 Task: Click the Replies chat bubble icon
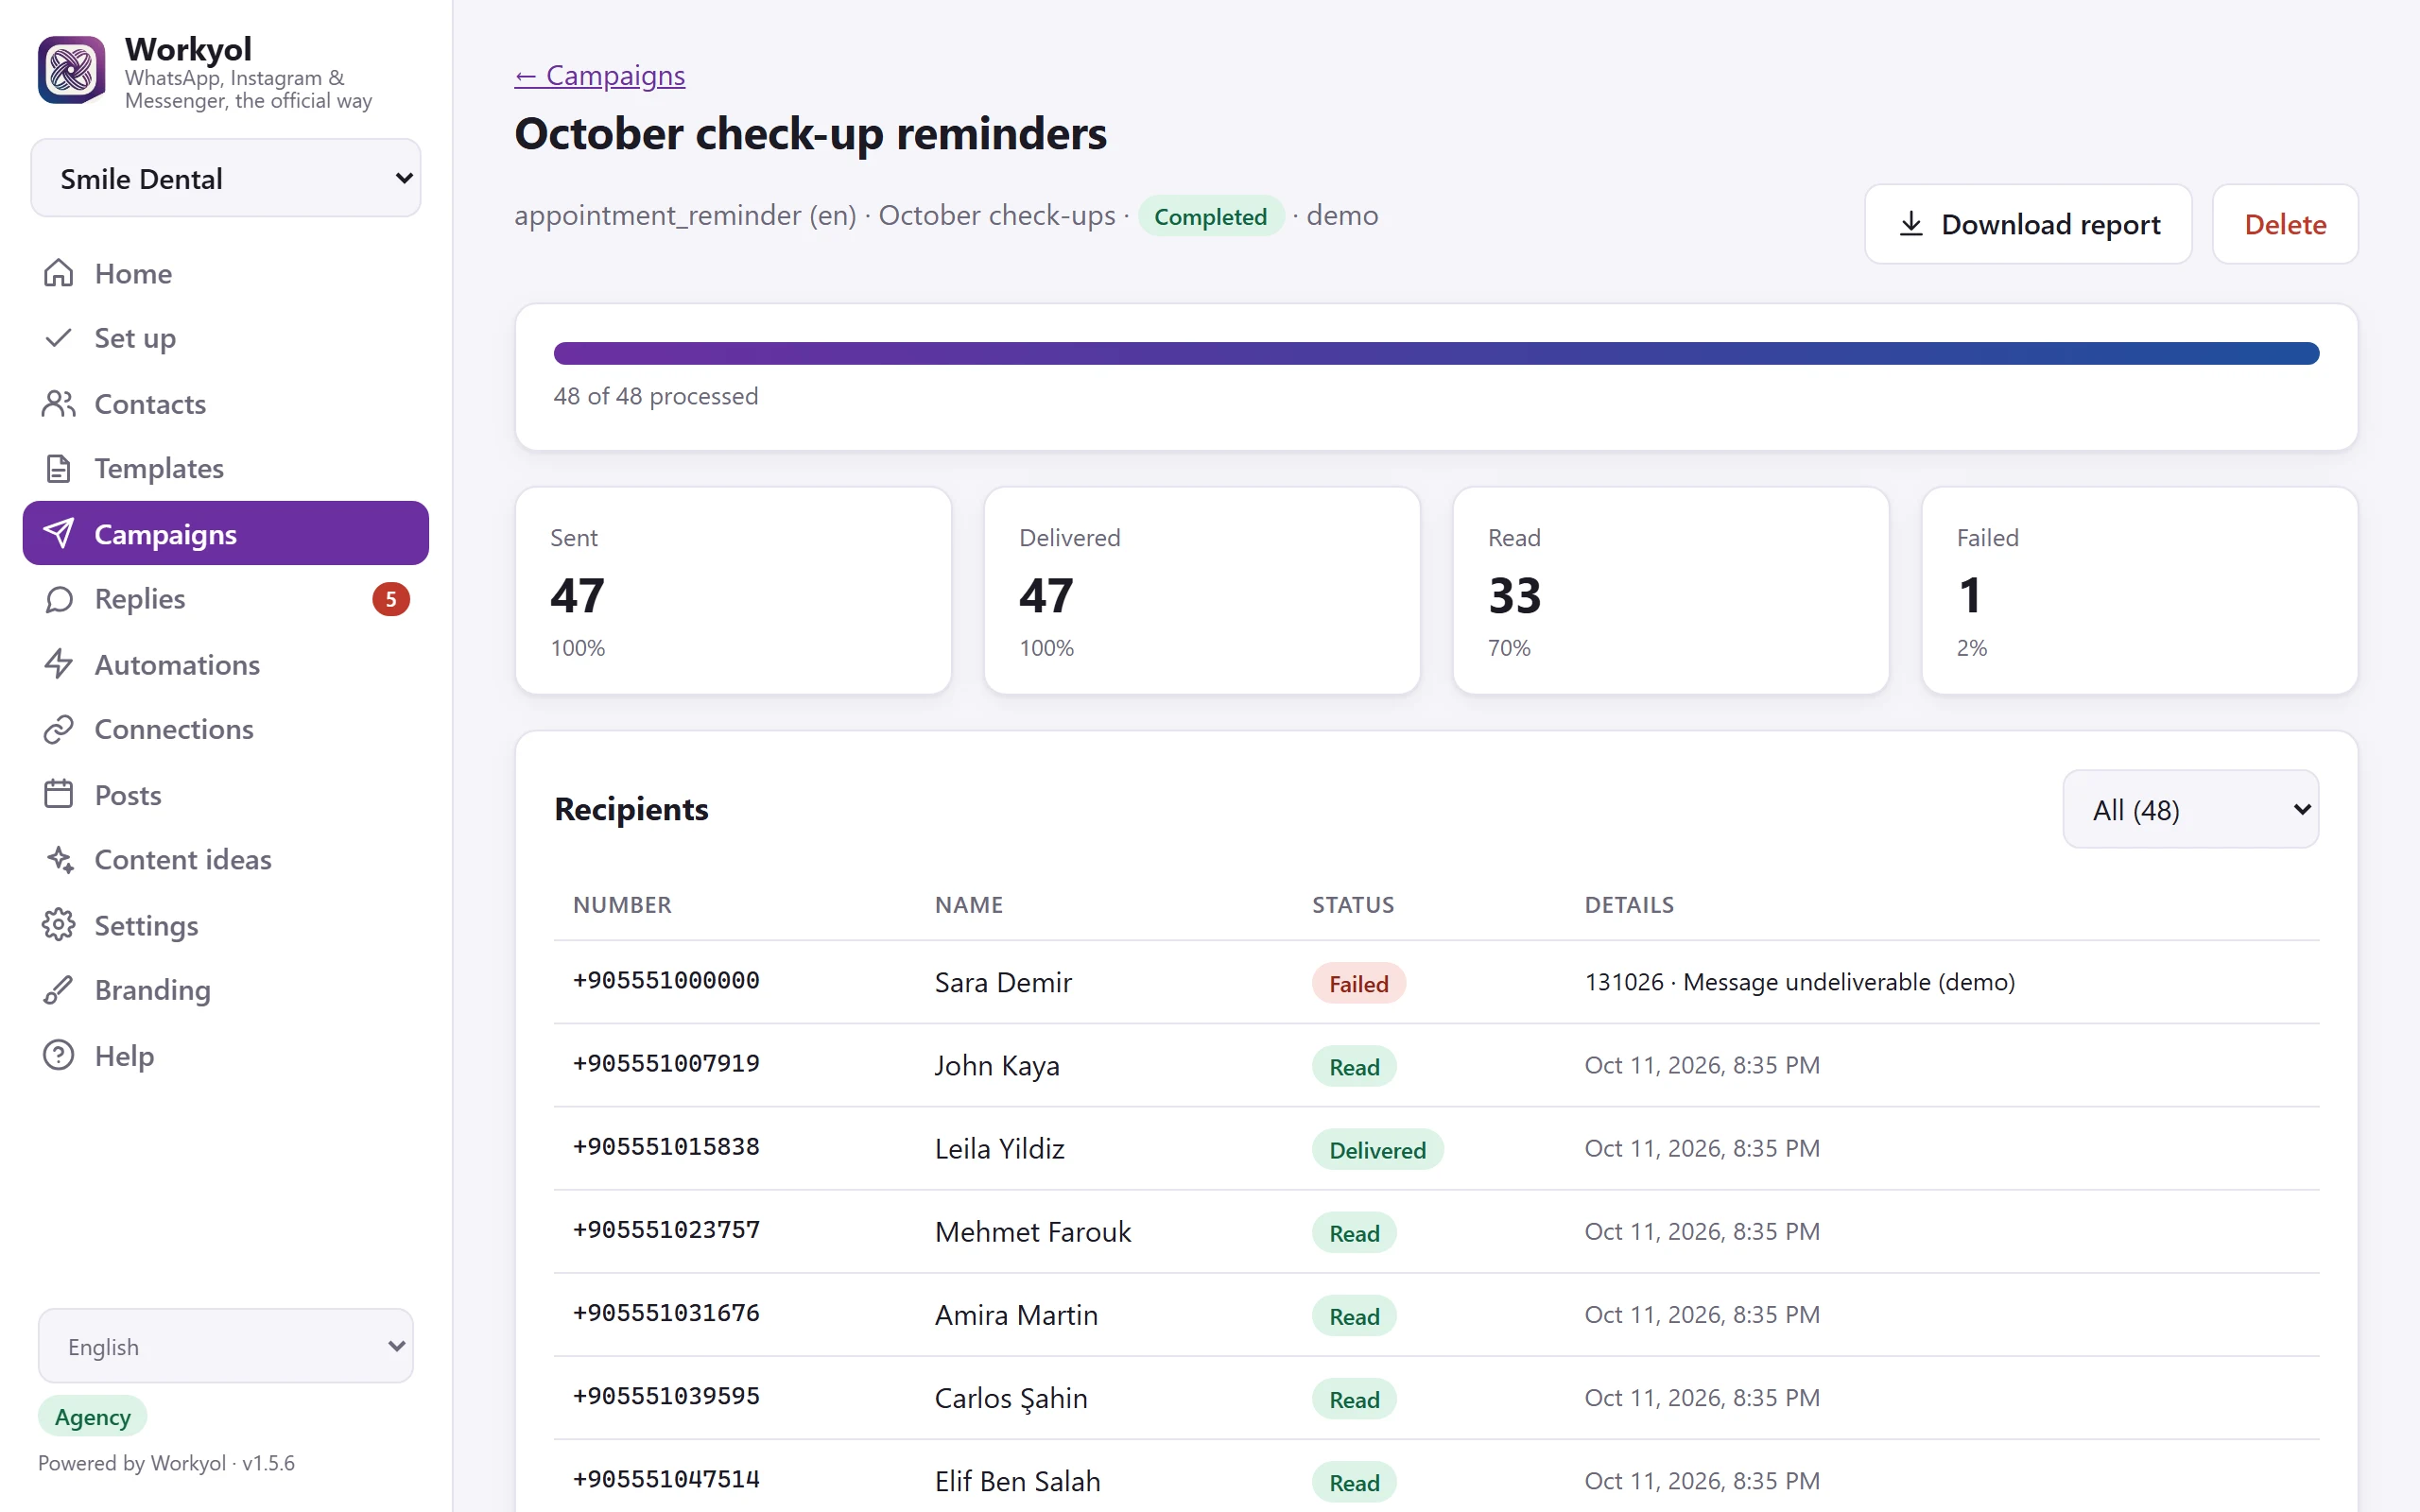click(x=59, y=599)
